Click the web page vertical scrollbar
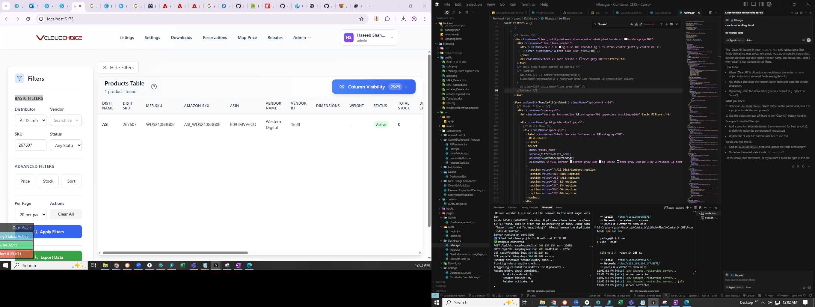The height and width of the screenshot is (307, 815). coord(429,141)
